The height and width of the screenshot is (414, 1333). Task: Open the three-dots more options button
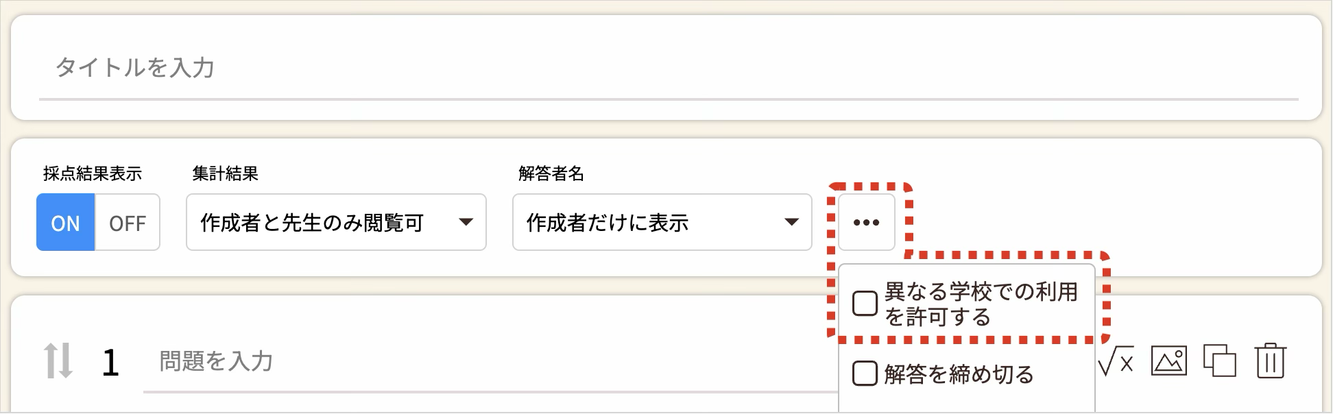click(866, 222)
